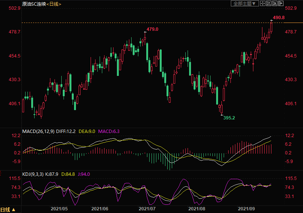The image size is (303, 213).
Task: Select the KDJ(9,3,3) indicator label
Action: click(x=34, y=174)
